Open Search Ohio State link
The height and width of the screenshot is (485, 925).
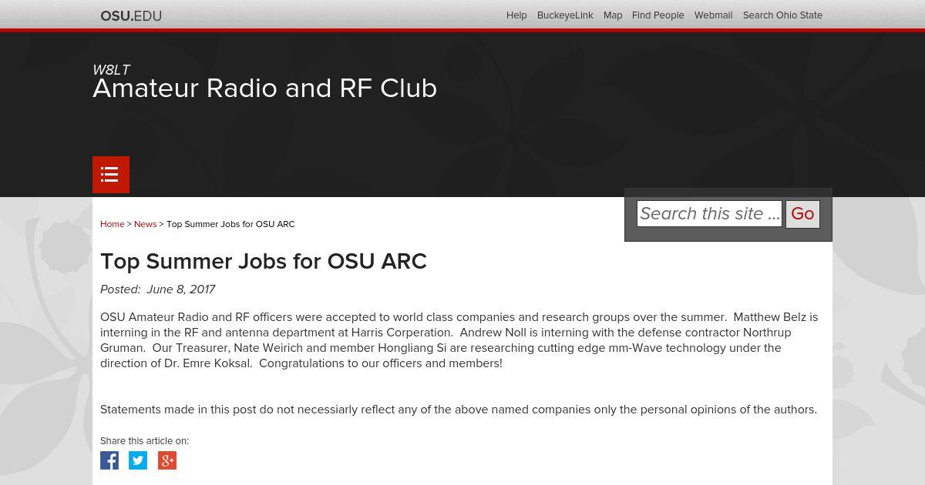[x=782, y=15]
